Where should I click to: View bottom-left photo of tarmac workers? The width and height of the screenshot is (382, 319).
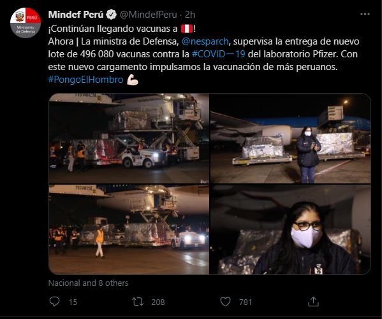click(x=129, y=229)
